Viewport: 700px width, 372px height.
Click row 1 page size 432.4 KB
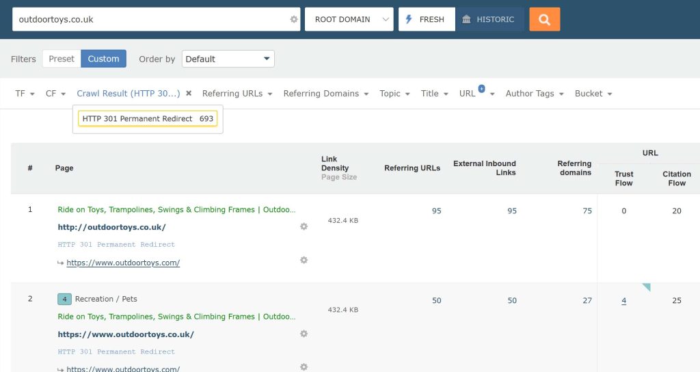tap(343, 220)
